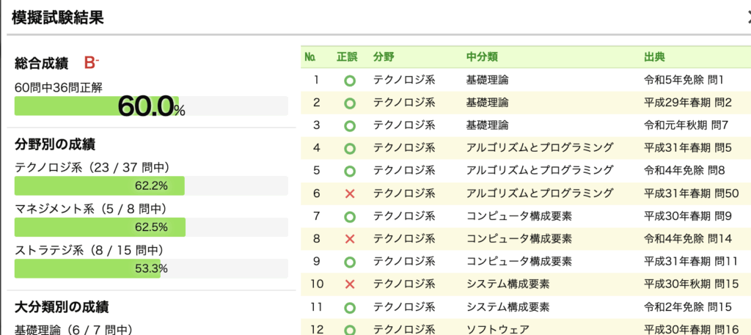Viewport: 751px width, 335px height.
Task: Click the green circle in row 11
Action: click(x=350, y=308)
